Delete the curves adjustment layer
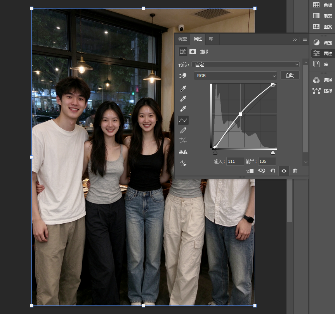The image size is (335, 314). coord(295,171)
